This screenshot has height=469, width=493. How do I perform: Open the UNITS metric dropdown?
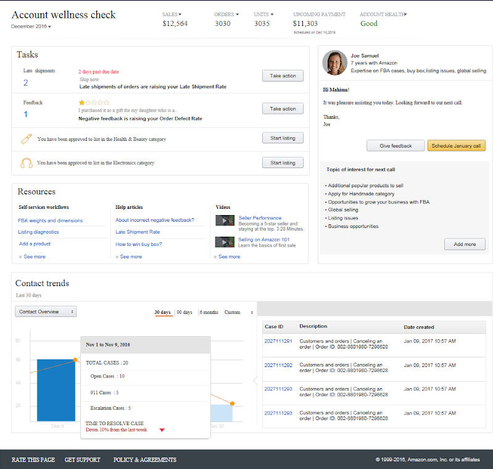tap(263, 14)
